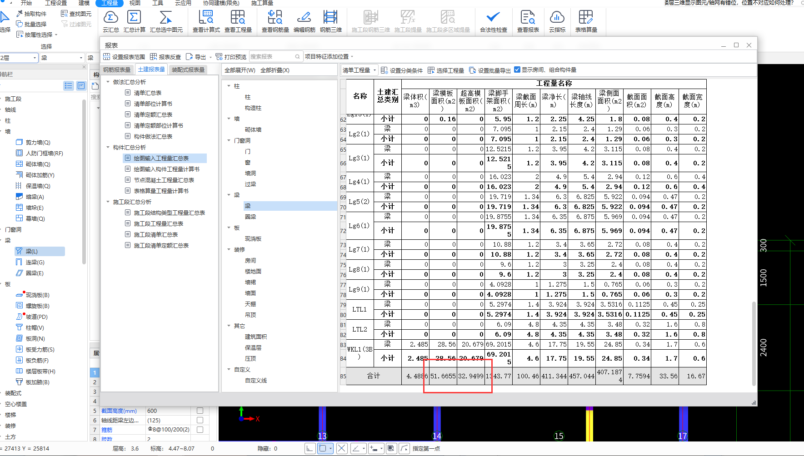The height and width of the screenshot is (456, 804).
Task: Open 云应用 ribbon tab
Action: pos(183,3)
